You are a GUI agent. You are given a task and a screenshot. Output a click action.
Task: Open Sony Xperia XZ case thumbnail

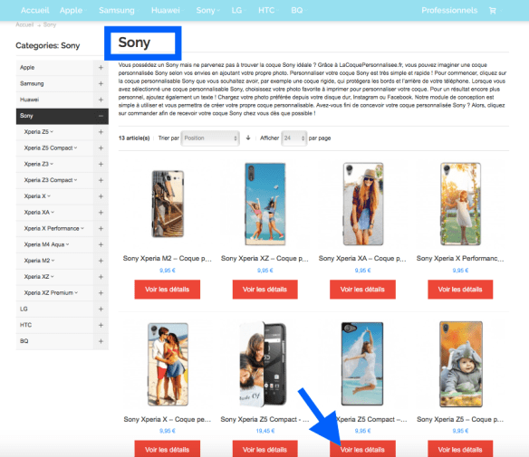264,204
